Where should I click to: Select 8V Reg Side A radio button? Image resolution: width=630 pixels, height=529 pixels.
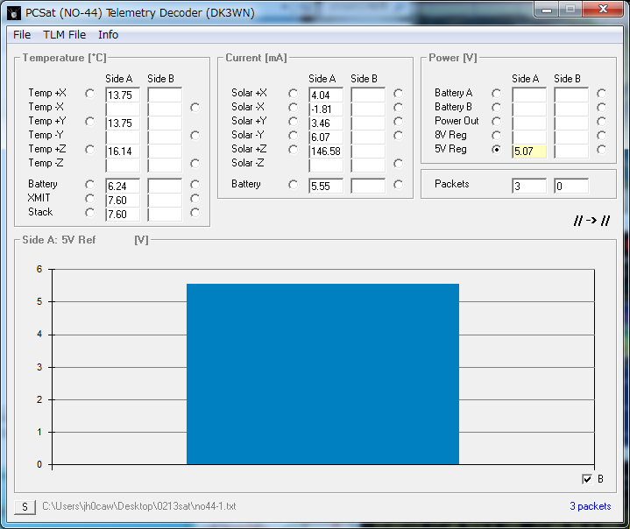tap(497, 136)
